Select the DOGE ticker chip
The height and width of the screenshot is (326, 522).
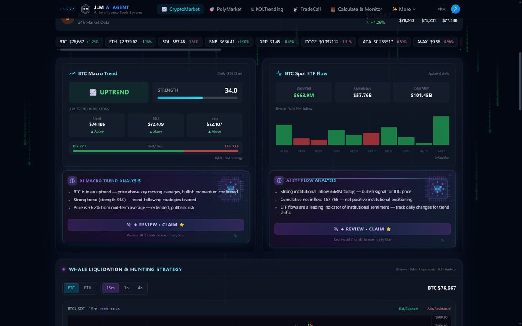click(328, 42)
